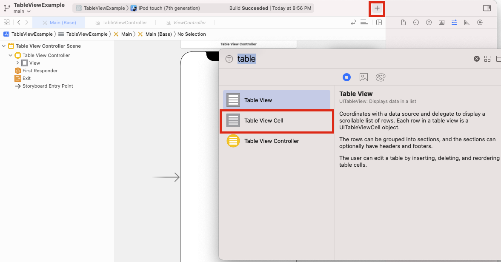Click Main (Base) in jump bar
Screen dimensions: 501x262
point(155,34)
